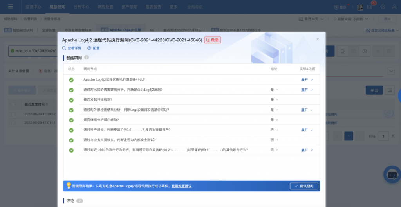Open 全局导航 in top navigation

(195, 7)
